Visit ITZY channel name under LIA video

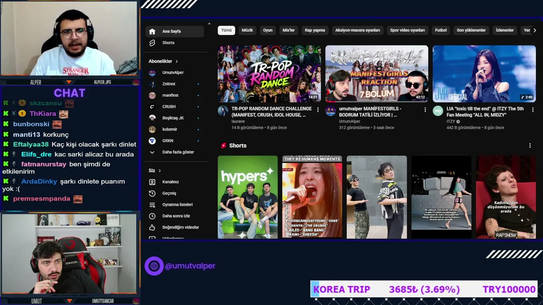click(x=451, y=122)
